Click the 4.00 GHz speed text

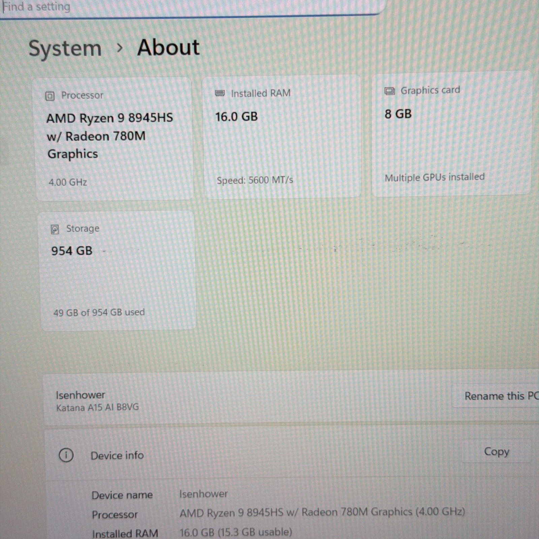click(x=68, y=182)
